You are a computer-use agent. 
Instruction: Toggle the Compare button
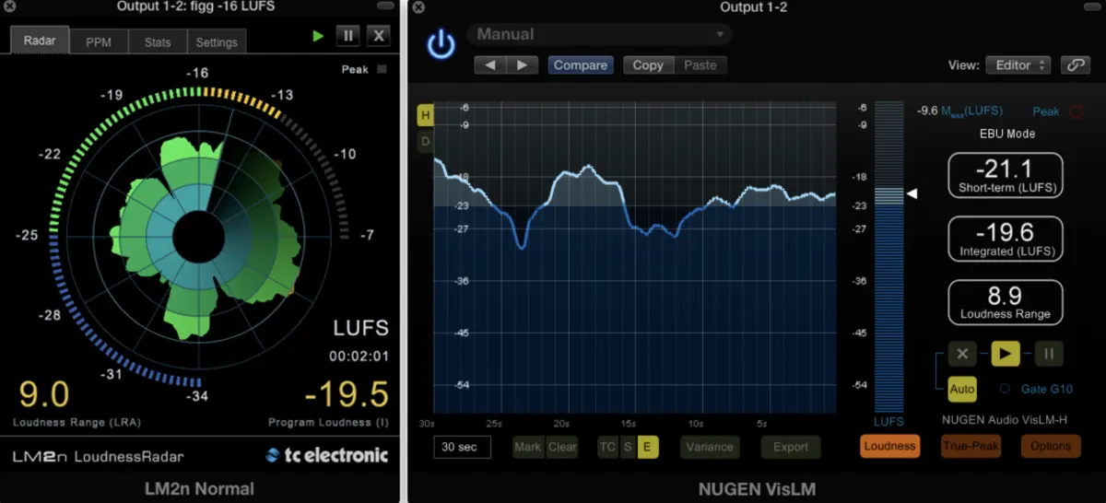(581, 65)
